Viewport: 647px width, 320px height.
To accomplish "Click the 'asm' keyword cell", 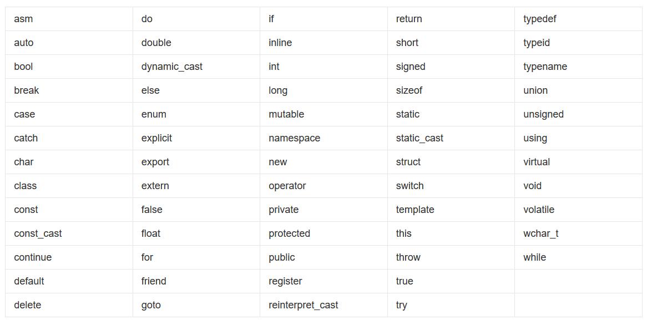I will coord(69,19).
